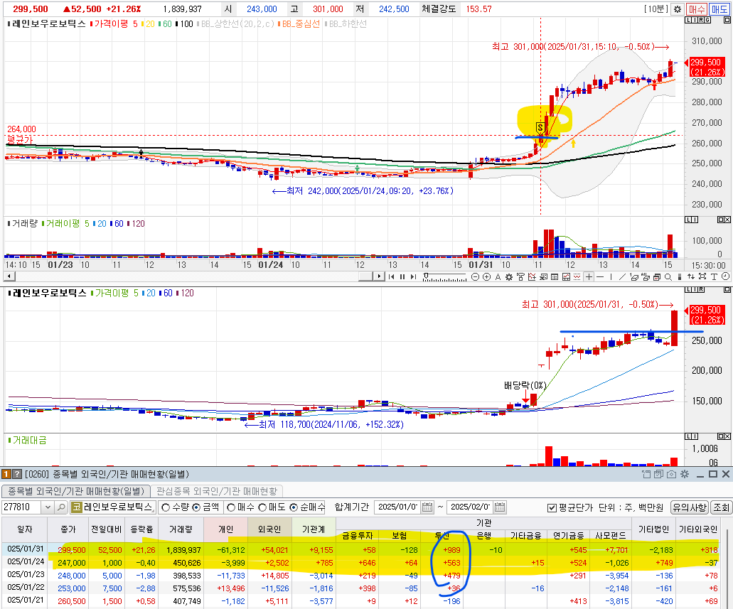Click the fit-to-screen frame icon
The height and width of the screenshot is (609, 733).
click(702, 276)
